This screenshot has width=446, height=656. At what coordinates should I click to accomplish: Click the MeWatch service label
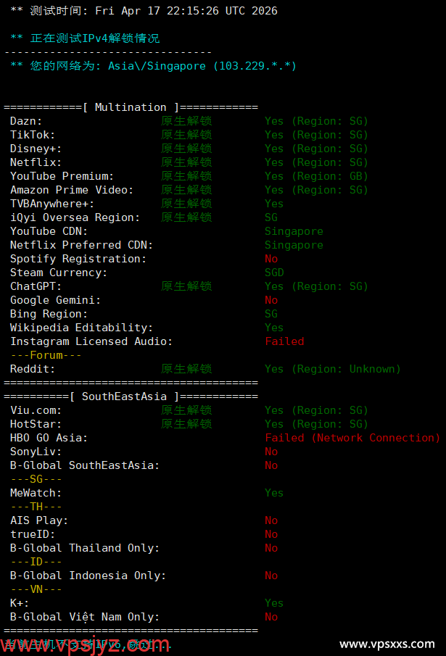(36, 493)
